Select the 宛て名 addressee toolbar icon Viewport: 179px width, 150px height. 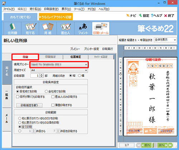pos(30,29)
